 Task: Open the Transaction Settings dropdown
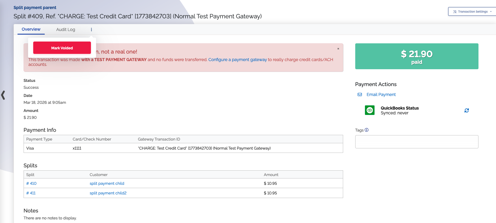coord(472,12)
